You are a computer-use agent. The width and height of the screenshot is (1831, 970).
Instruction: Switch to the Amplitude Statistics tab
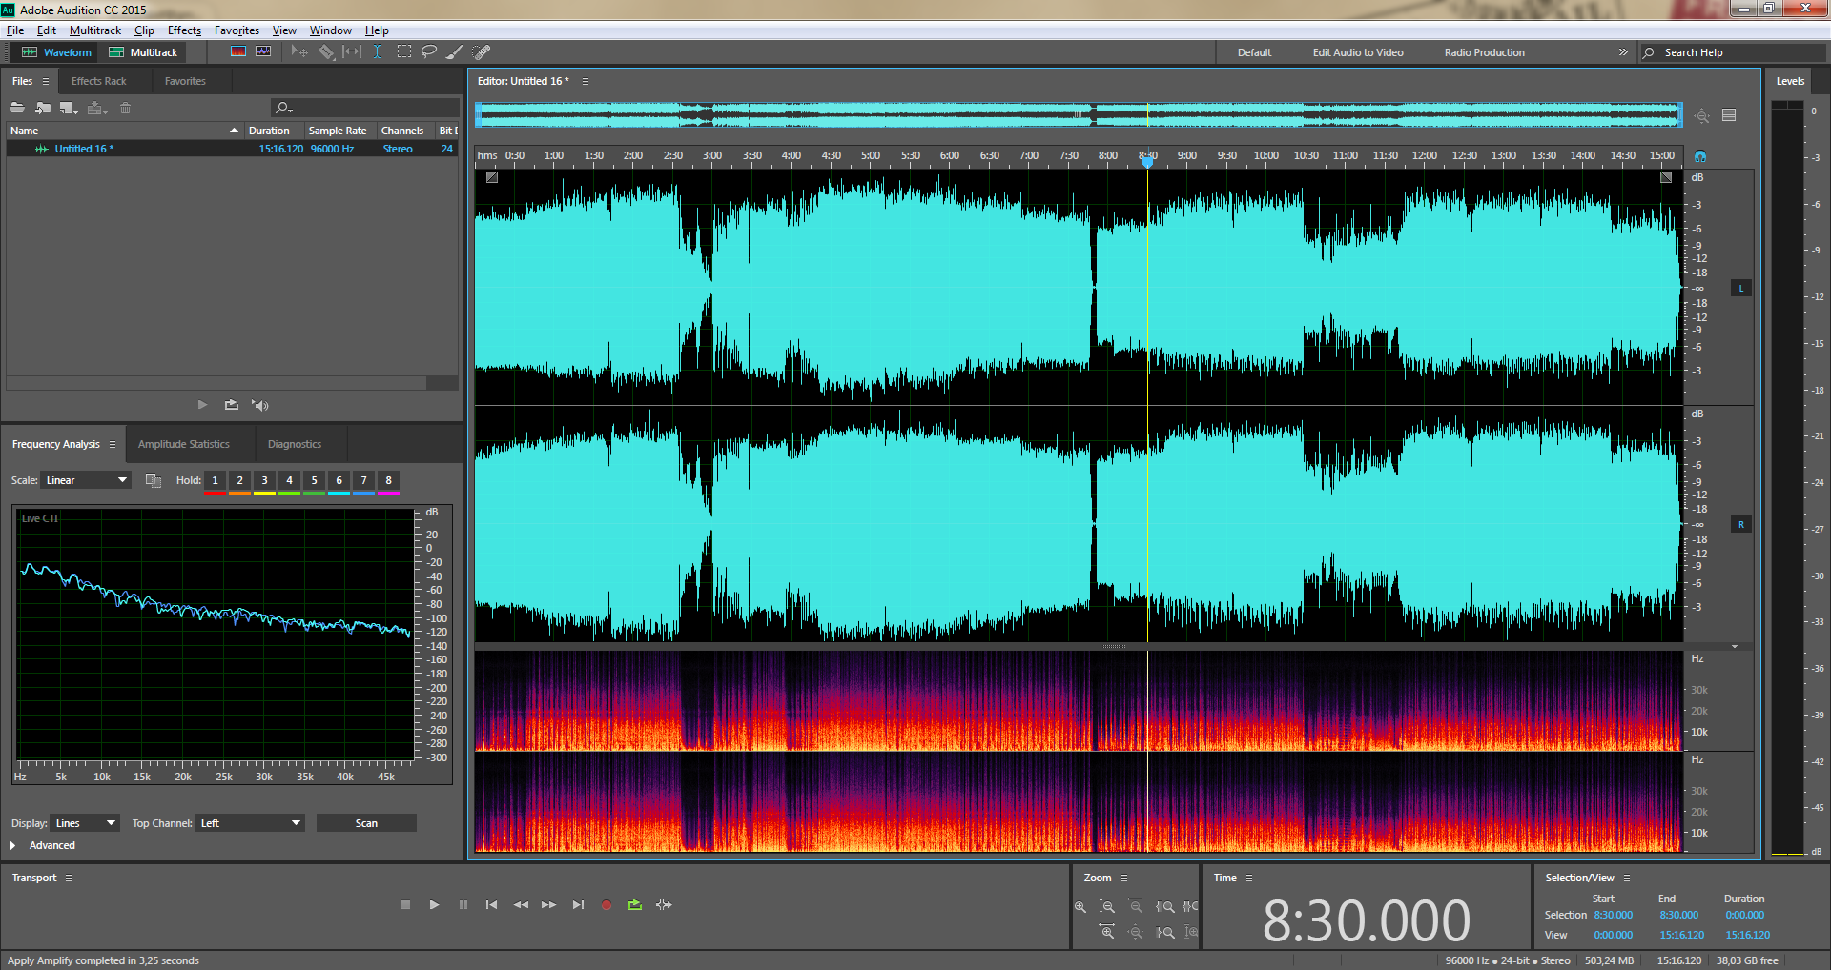tap(184, 444)
